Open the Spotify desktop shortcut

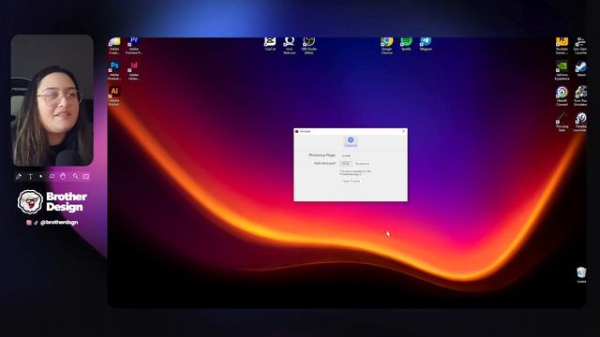[406, 44]
